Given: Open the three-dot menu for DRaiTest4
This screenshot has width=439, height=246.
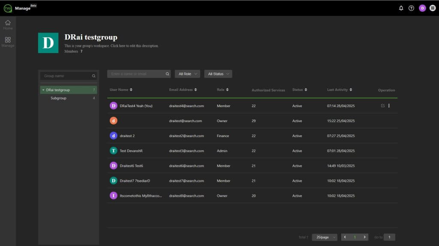Looking at the screenshot, I should (389, 106).
